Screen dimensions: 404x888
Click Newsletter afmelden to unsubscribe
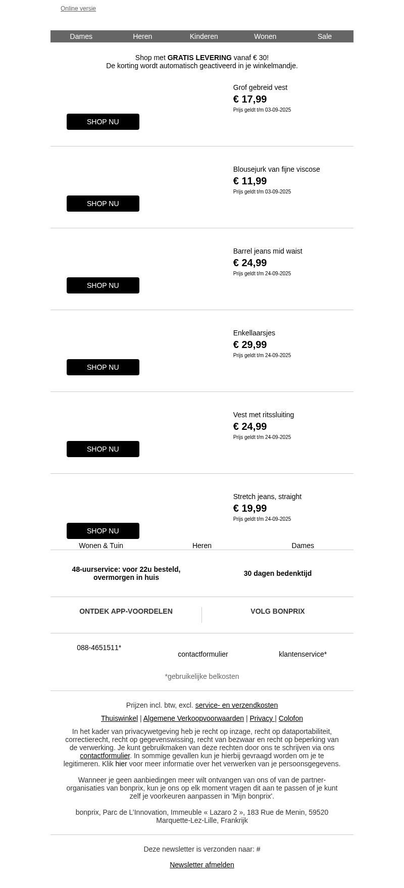tap(202, 865)
